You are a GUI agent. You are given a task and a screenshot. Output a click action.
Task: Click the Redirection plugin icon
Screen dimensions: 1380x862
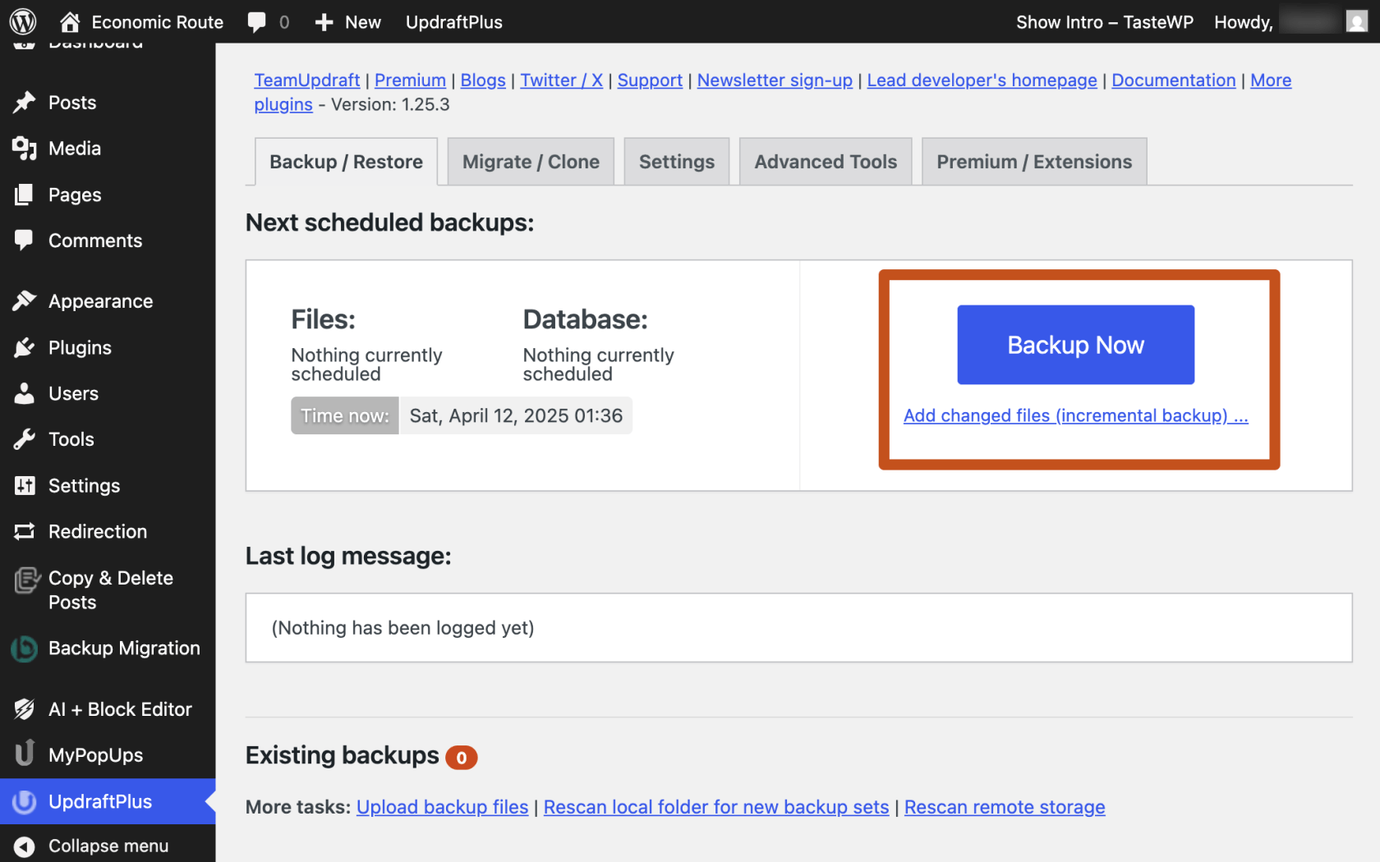pos(25,531)
